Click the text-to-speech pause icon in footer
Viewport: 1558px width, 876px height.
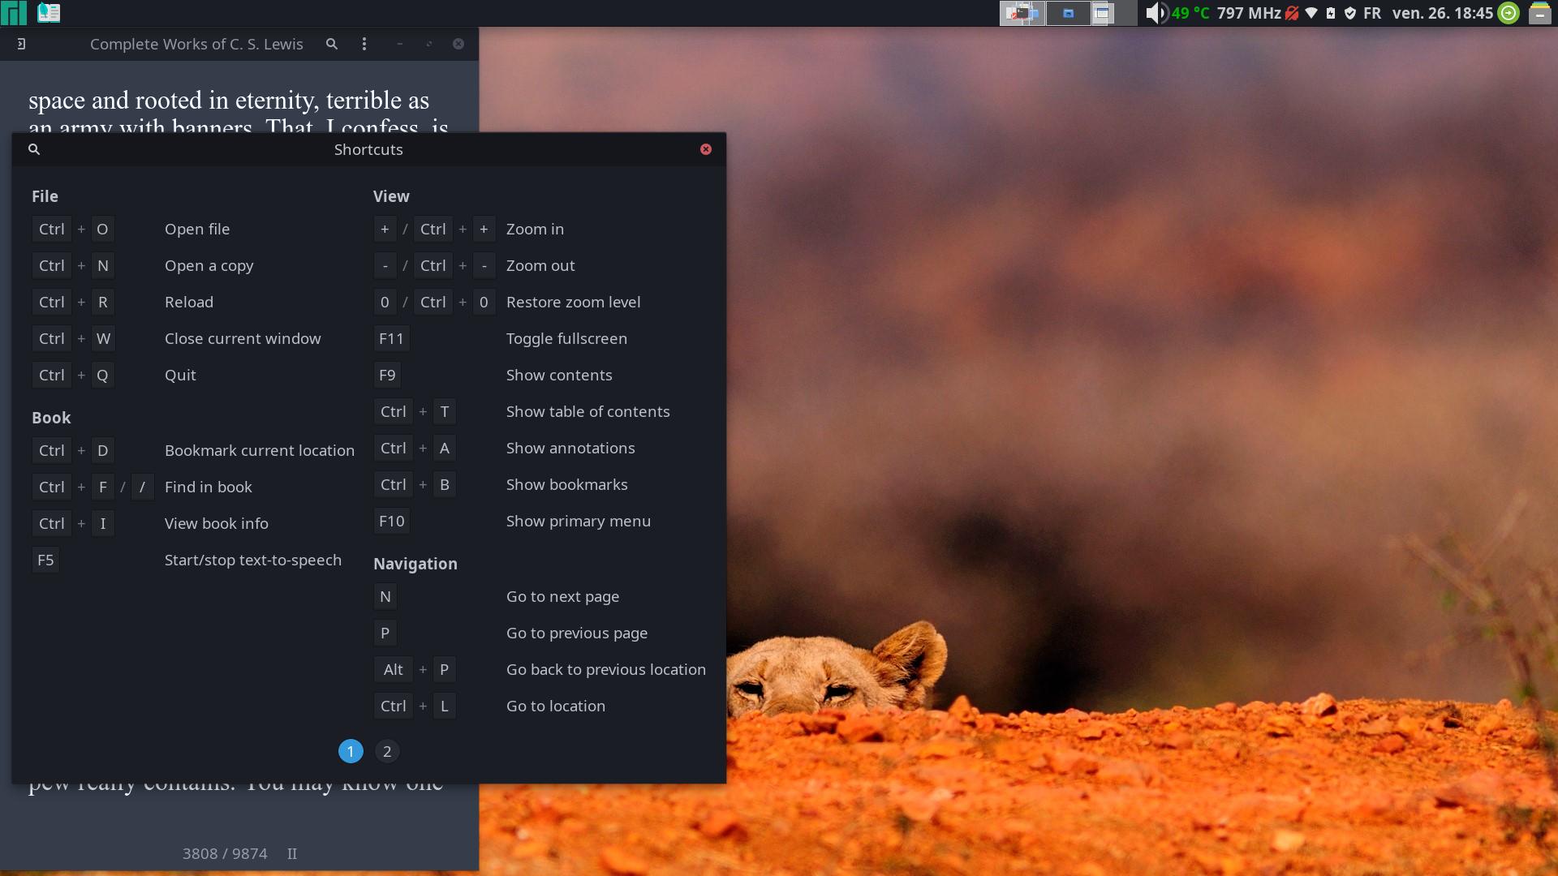292,854
